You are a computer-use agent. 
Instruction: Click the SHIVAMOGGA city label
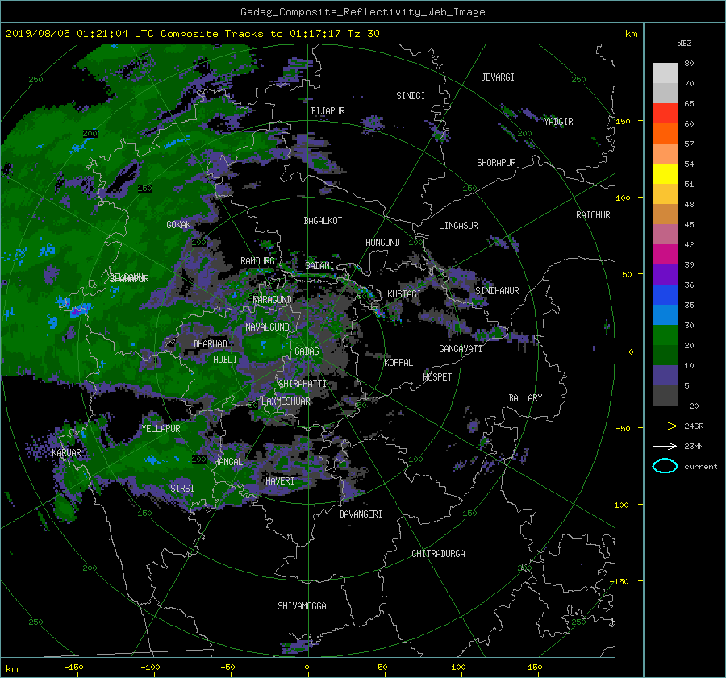coord(302,606)
